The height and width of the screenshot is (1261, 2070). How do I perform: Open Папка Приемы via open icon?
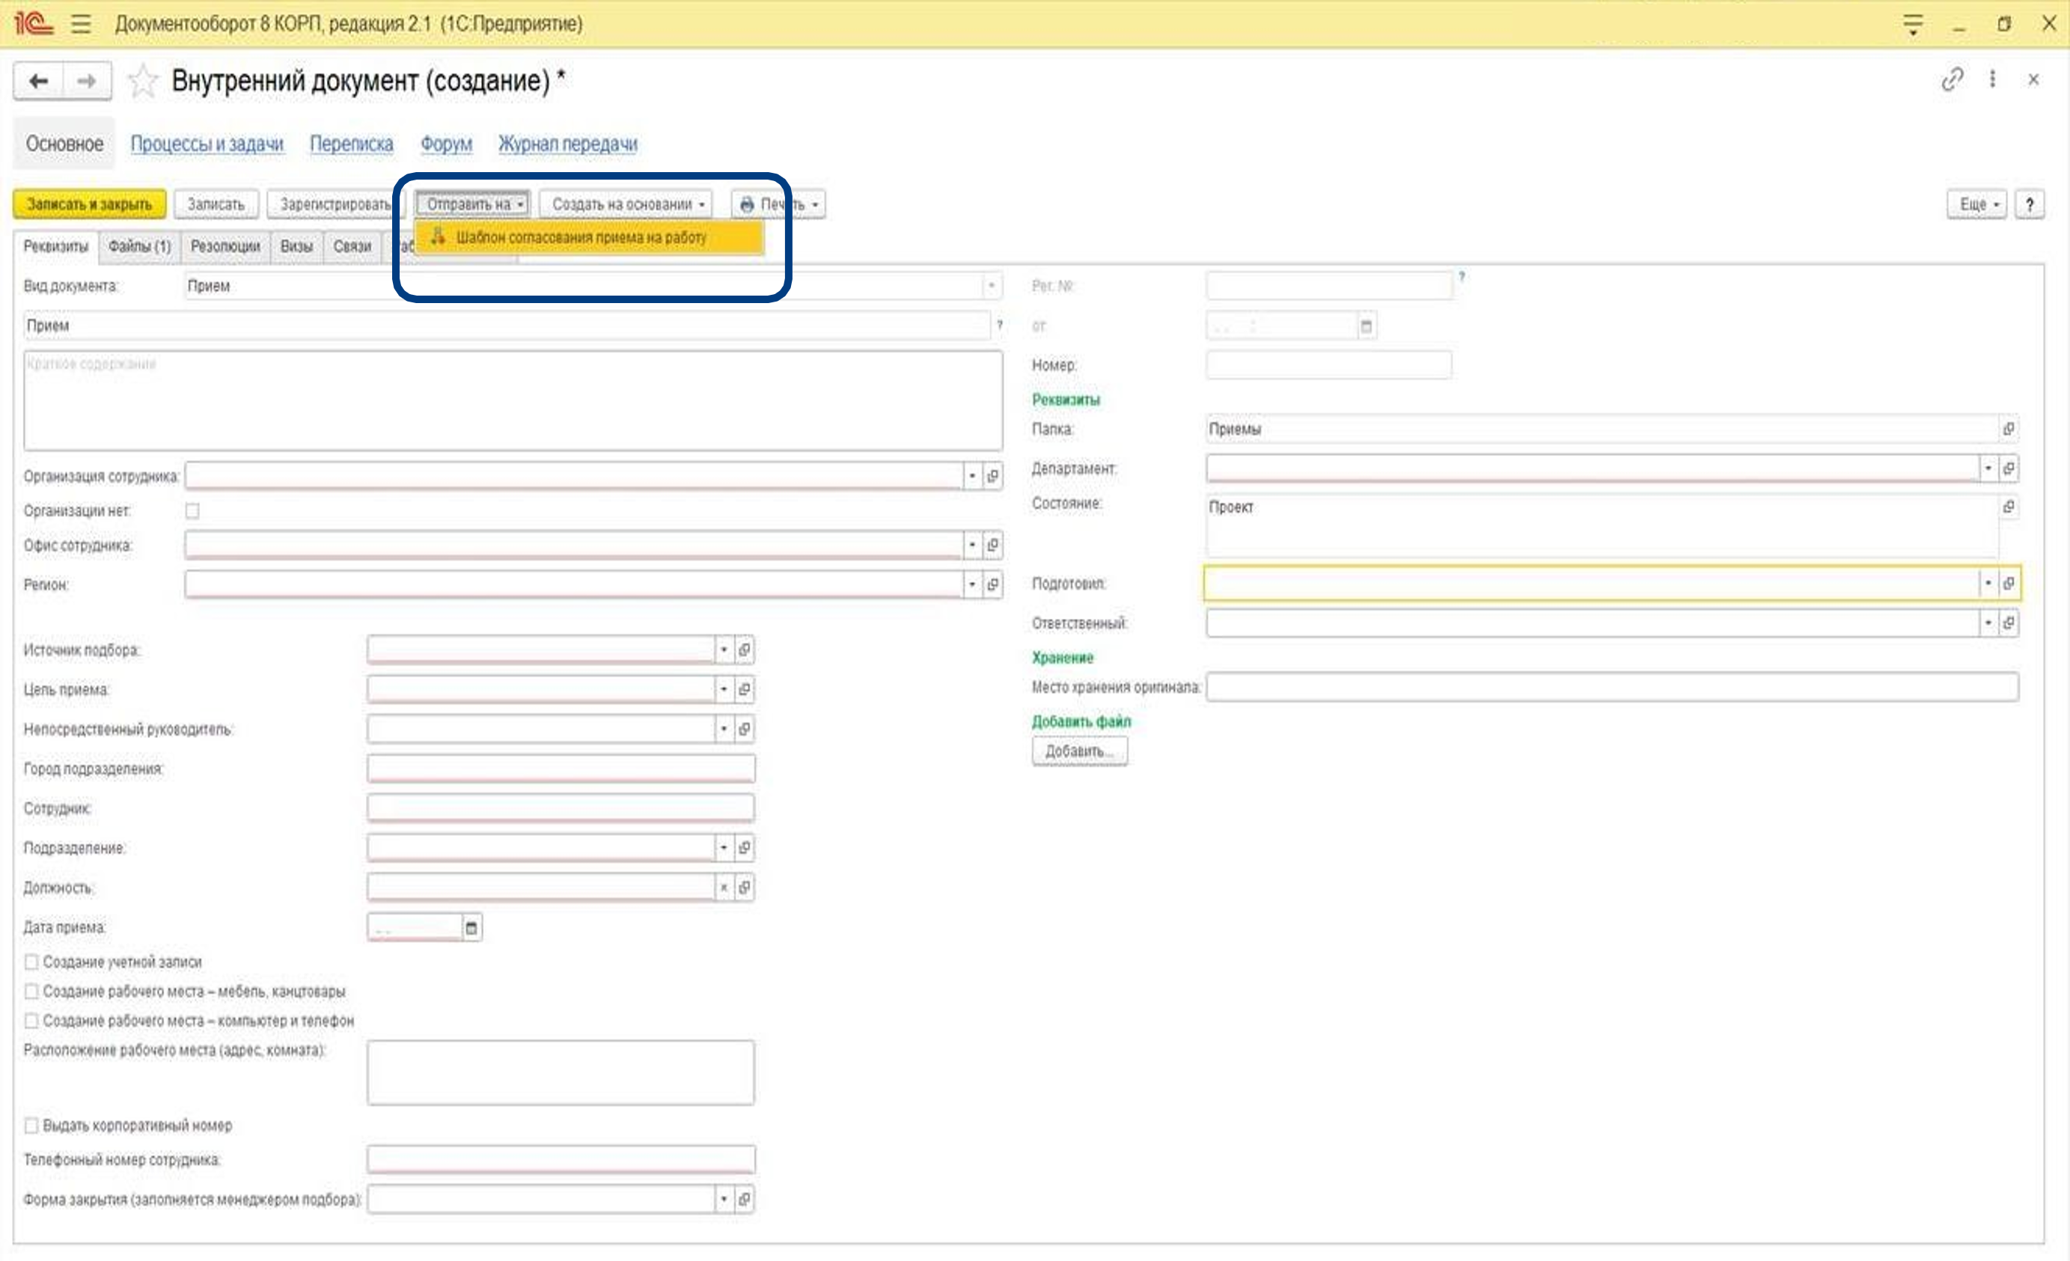tap(2009, 429)
